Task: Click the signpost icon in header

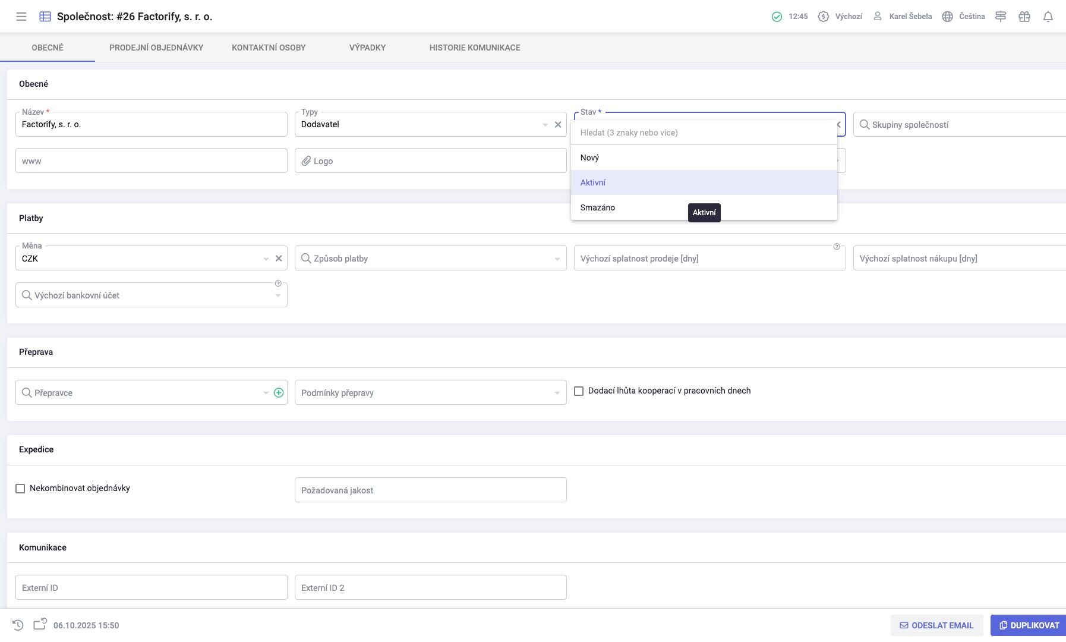Action: point(1001,17)
